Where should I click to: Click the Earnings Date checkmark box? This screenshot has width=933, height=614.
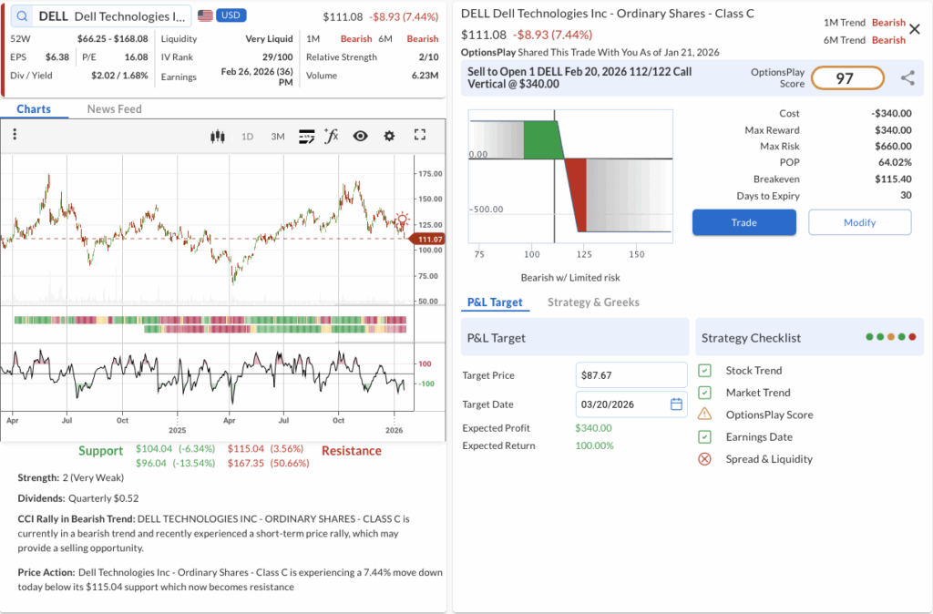[x=704, y=437]
